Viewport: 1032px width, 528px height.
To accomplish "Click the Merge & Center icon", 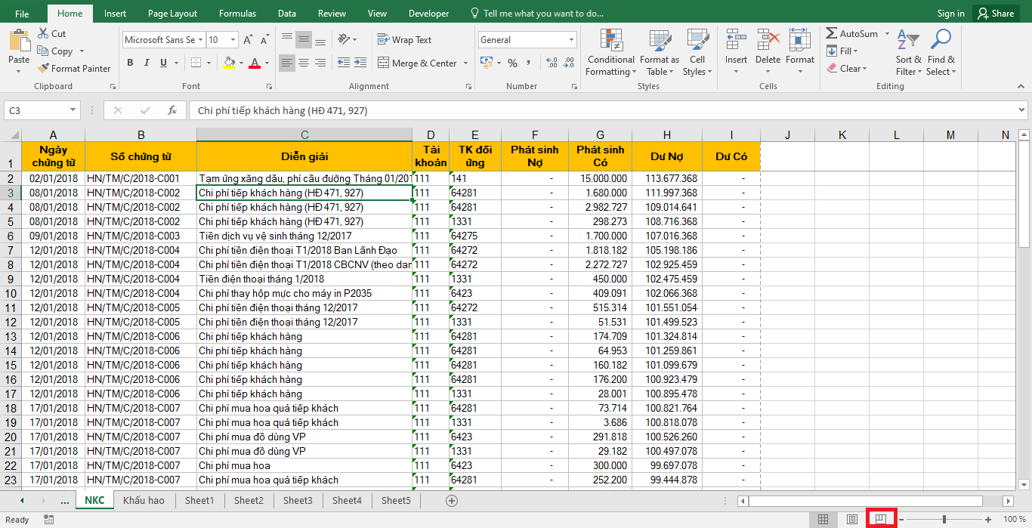I will [x=383, y=63].
